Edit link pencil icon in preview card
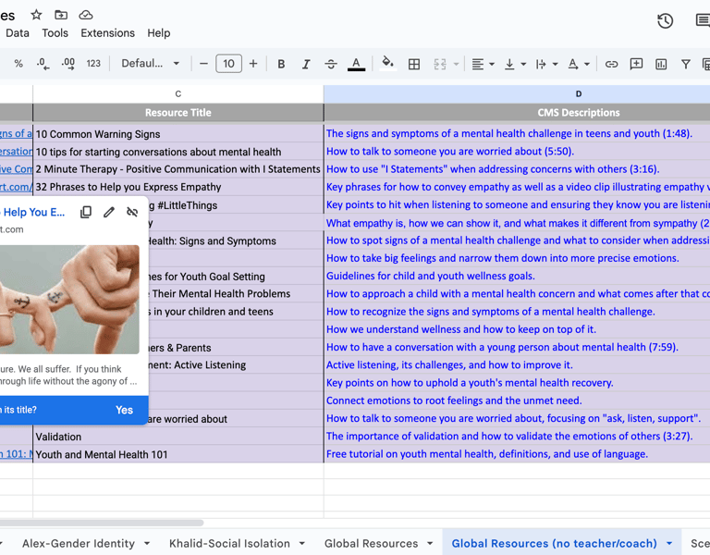This screenshot has width=710, height=555. coord(109,212)
